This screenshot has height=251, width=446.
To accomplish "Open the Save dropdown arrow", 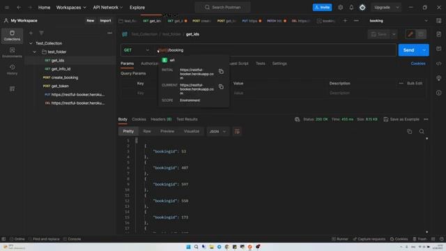I will coord(394,34).
